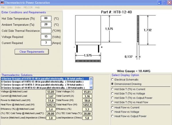This screenshot has width=172, height=125.
Task: Open the MELCOR menu
Action: (x=28, y=7)
